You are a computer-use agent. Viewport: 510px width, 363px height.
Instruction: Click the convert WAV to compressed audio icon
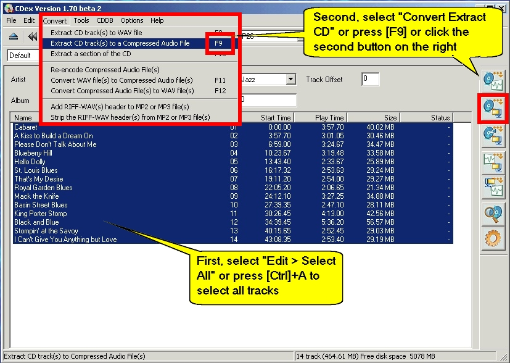click(x=493, y=162)
